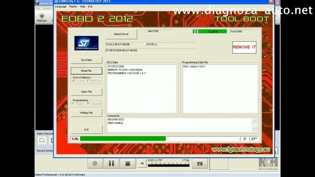The image size is (315, 177).
Task: Choose the Complete programming radio option
Action: tap(88, 104)
